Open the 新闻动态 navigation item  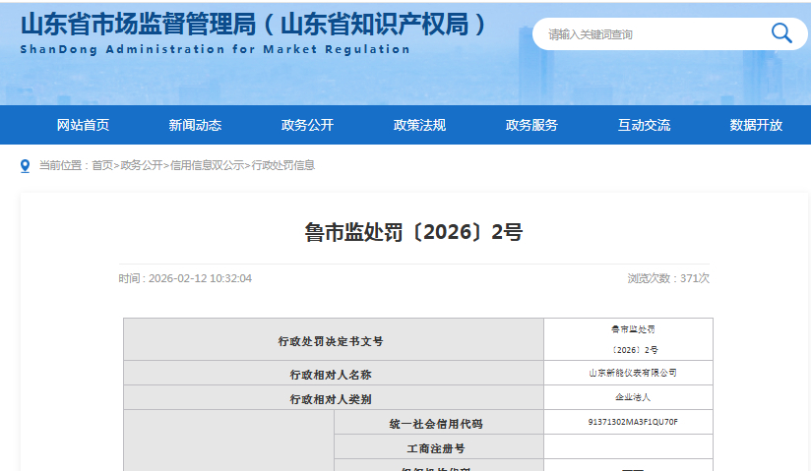[x=195, y=125]
